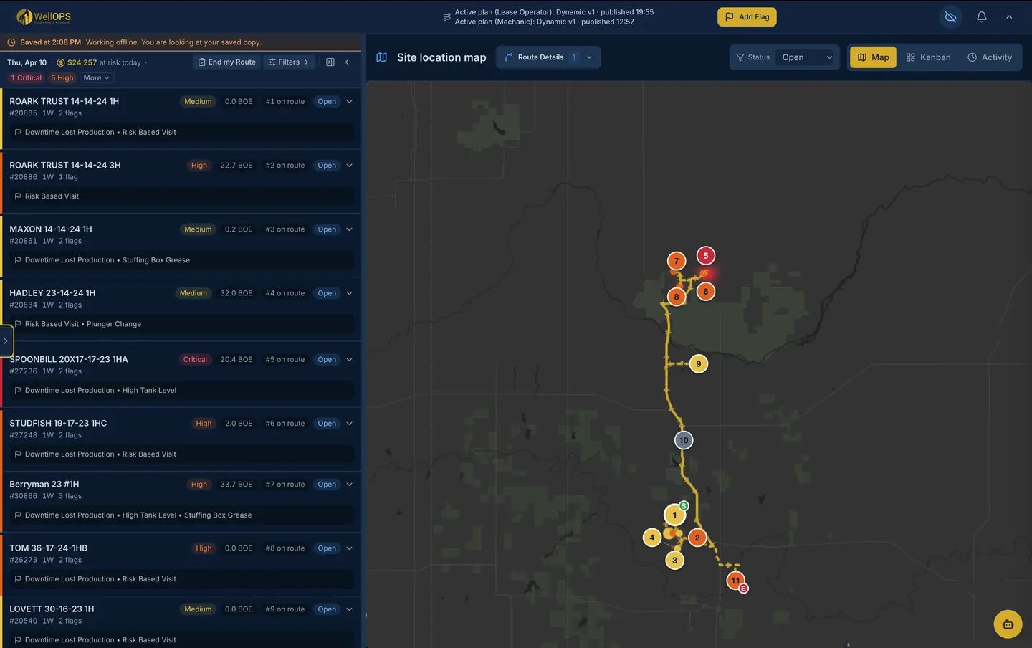Click map marker number 8
Image resolution: width=1032 pixels, height=648 pixels.
tap(677, 297)
